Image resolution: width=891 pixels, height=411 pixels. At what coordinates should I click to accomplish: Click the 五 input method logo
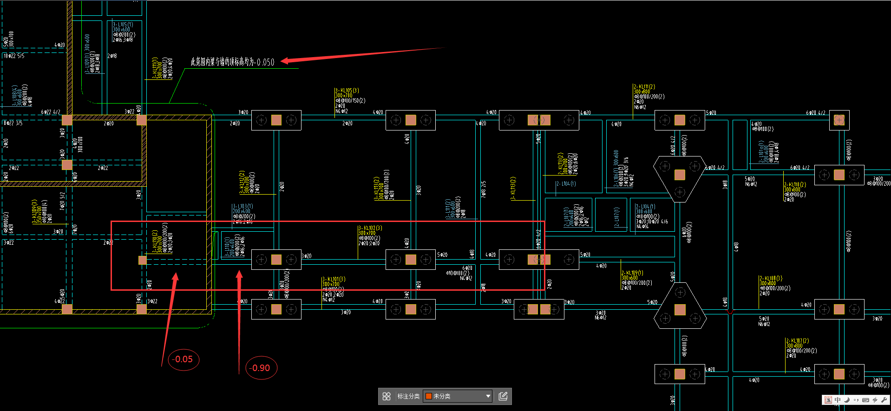tap(828, 400)
